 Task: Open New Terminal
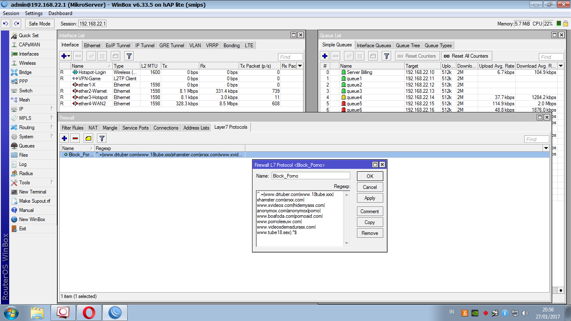click(x=33, y=192)
